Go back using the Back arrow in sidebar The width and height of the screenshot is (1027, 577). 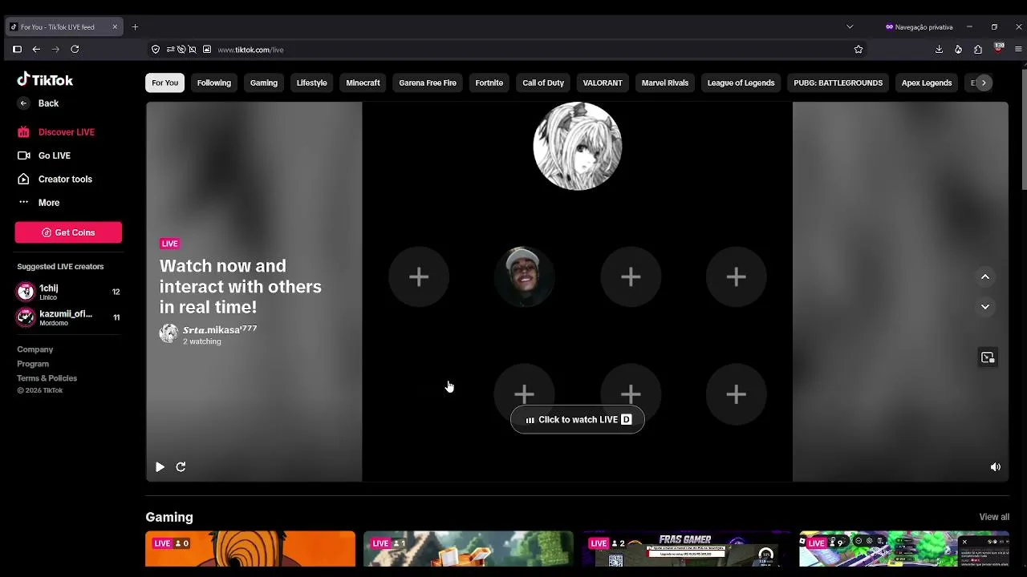click(x=38, y=103)
